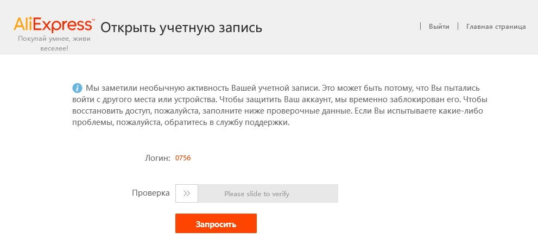Click the AliExpress logo

53,25
